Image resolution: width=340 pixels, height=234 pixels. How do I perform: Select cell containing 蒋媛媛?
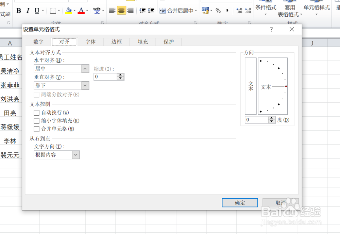[x=10, y=127]
